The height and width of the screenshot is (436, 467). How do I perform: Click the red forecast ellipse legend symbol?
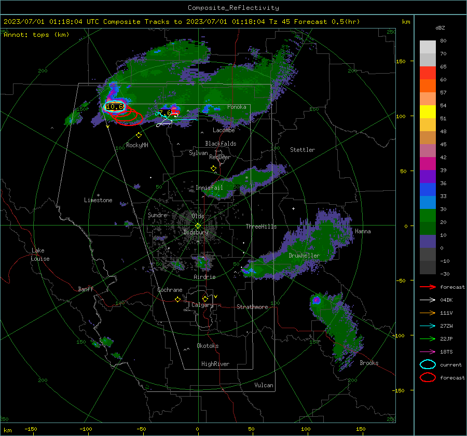coord(428,377)
